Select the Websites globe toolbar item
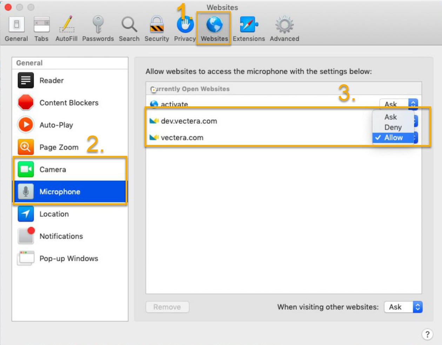The width and height of the screenshot is (442, 345). tap(214, 29)
